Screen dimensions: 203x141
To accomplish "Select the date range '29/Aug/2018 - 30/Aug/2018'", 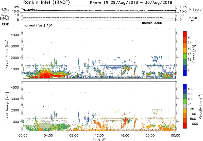I will (142, 3).
